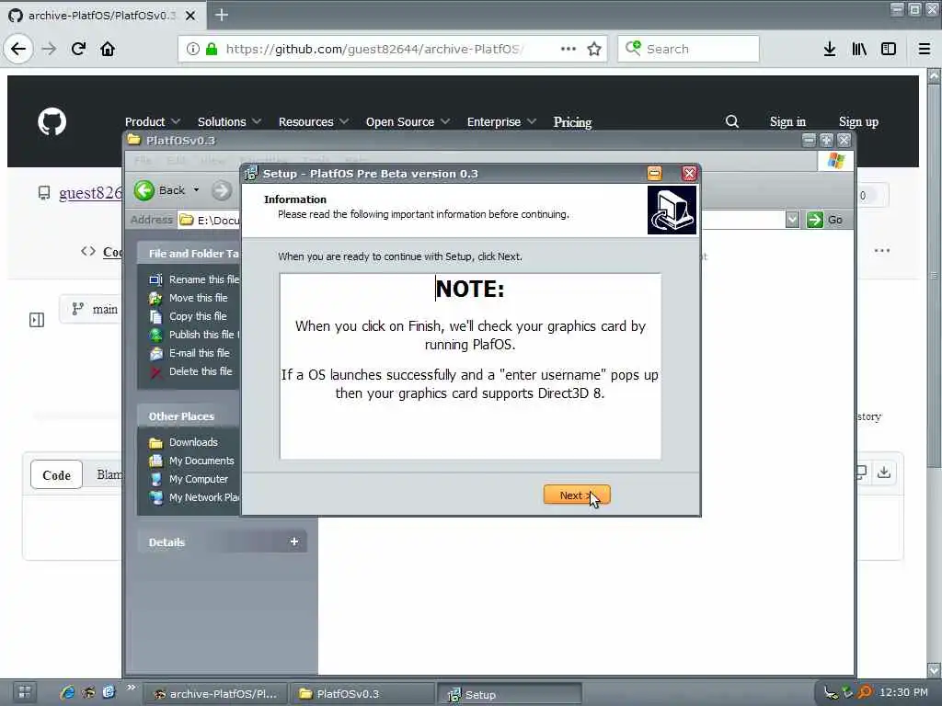Collapse the File and Folder Tasks header

188,254
